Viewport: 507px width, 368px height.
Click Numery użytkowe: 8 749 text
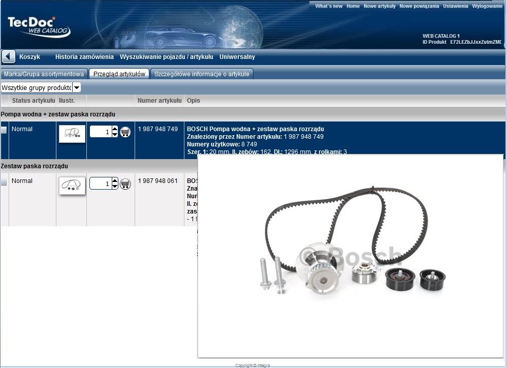coord(222,144)
